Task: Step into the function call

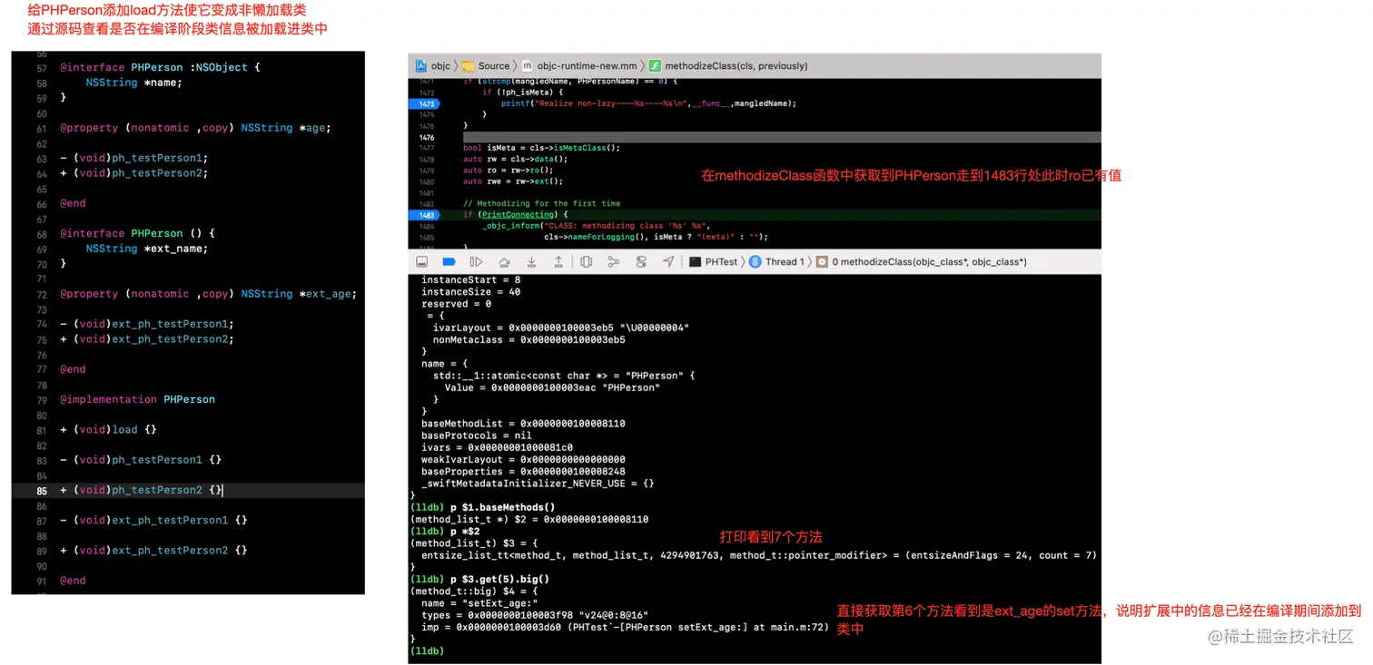Action: 531,261
